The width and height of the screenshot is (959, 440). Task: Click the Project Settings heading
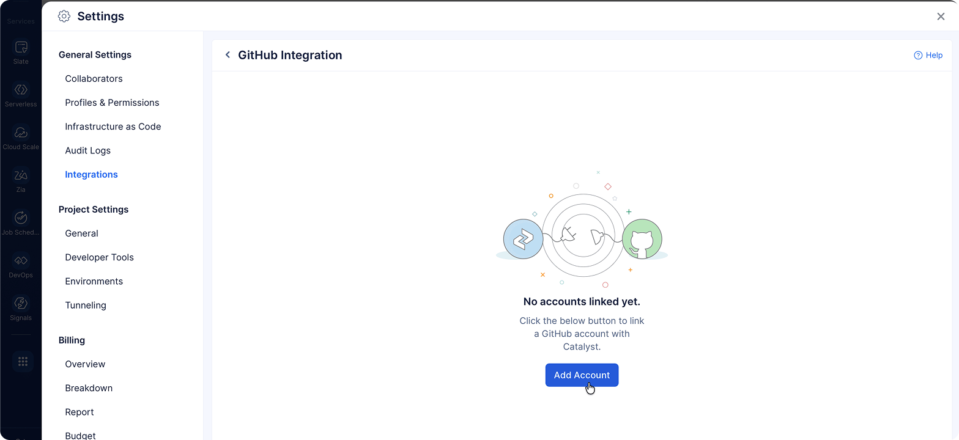tap(94, 210)
